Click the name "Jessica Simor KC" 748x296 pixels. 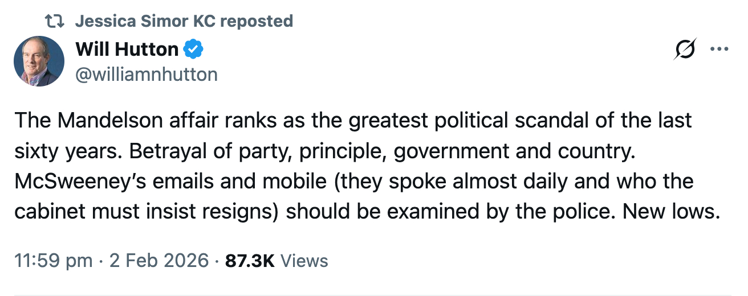coord(145,22)
